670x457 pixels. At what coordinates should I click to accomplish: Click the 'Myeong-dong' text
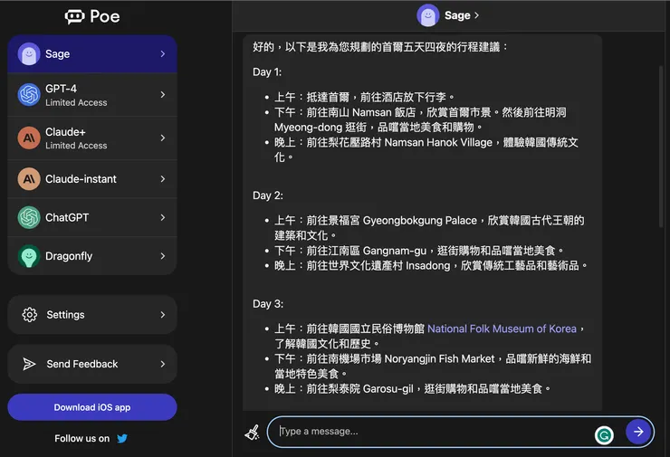pyautogui.click(x=308, y=128)
